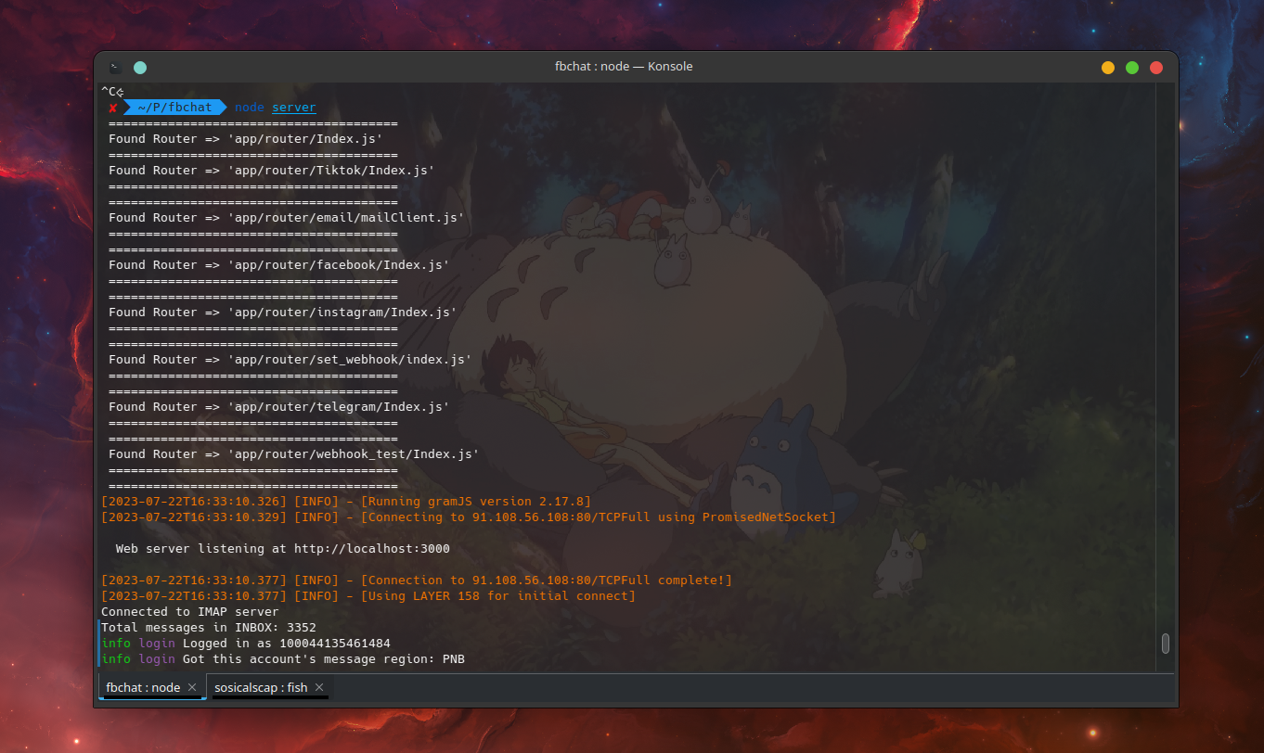Viewport: 1264px width, 753px height.
Task: Click the 'Connected to IMAP server' line
Action: click(x=190, y=611)
